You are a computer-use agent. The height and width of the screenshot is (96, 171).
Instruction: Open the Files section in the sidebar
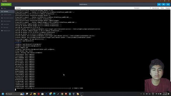click(7, 8)
